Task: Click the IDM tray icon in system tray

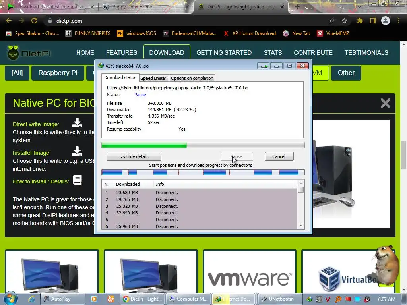Action: point(309,299)
